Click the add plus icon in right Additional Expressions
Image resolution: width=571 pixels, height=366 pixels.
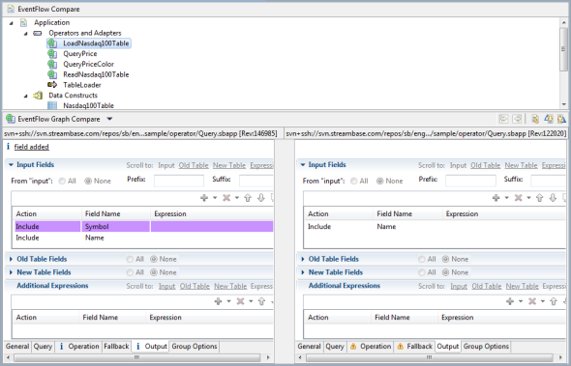(510, 301)
